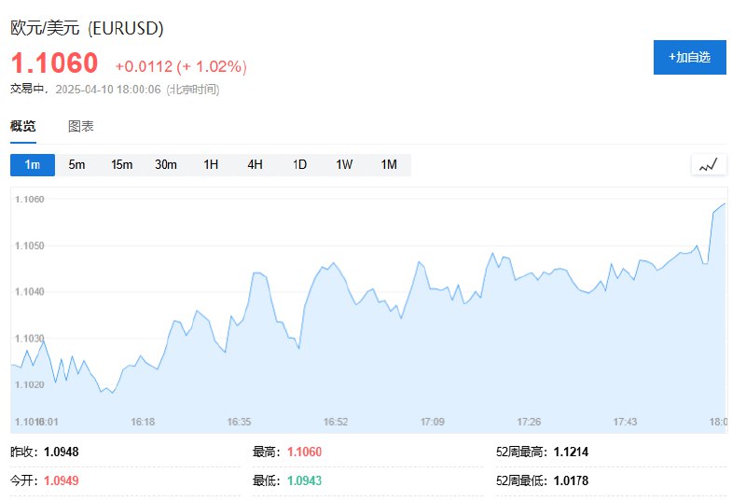
Task: Add EURUSD to watchlist with +加自选
Action: pyautogui.click(x=689, y=57)
